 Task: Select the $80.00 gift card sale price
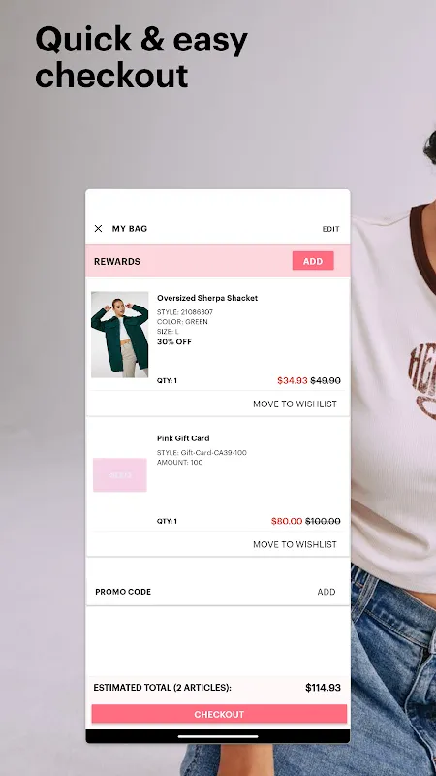[x=287, y=521]
